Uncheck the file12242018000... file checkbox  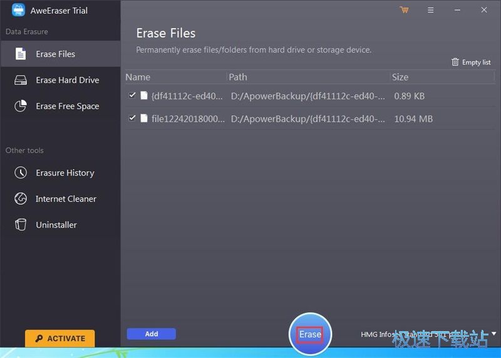[x=132, y=118]
